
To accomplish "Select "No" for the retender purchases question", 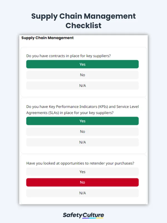I will [82, 182].
